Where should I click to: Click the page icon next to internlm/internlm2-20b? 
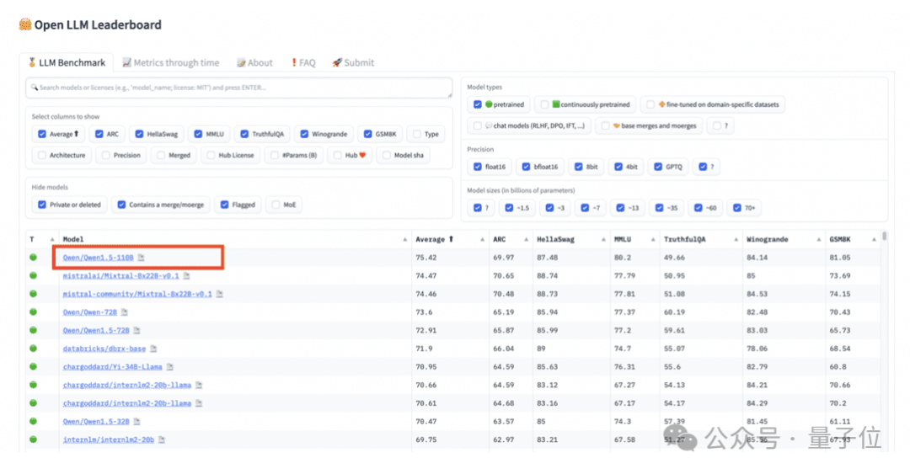point(162,439)
